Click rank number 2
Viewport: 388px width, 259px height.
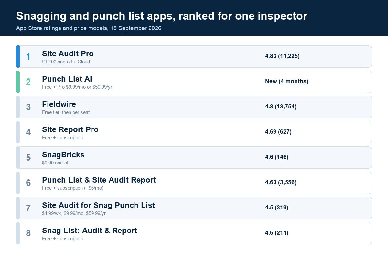[28, 82]
